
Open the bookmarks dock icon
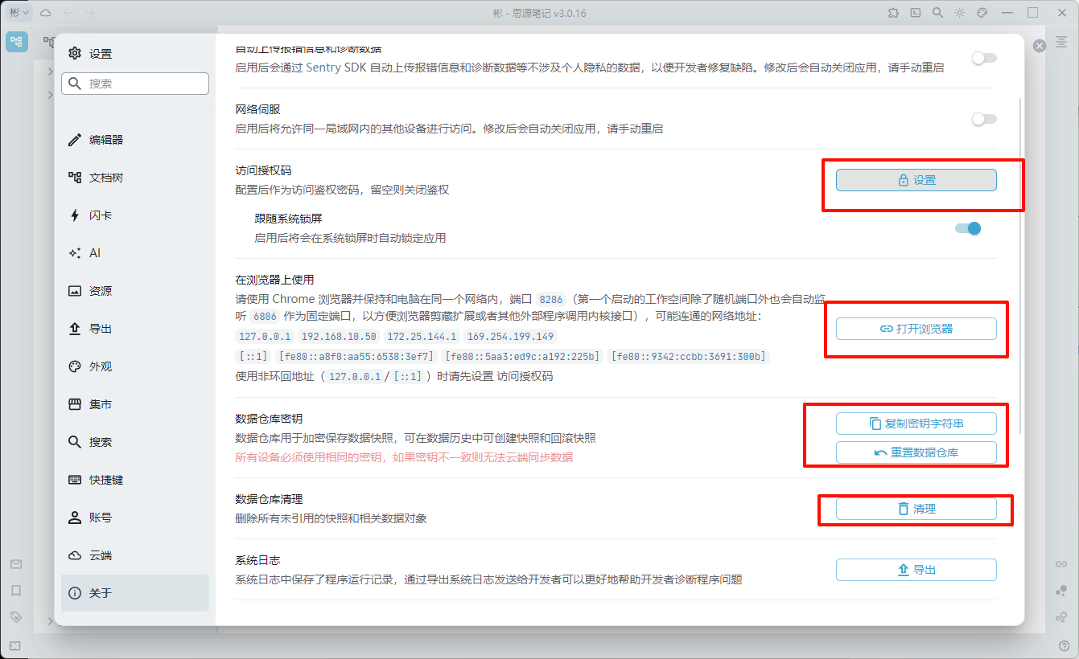click(16, 591)
